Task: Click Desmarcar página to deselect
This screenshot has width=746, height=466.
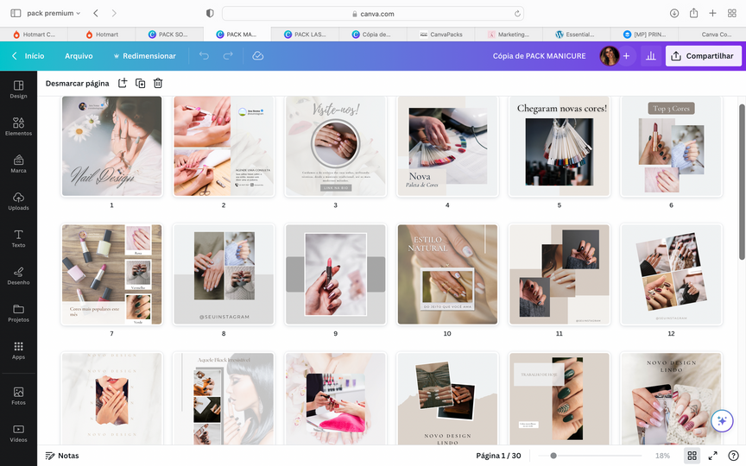Action: point(77,83)
